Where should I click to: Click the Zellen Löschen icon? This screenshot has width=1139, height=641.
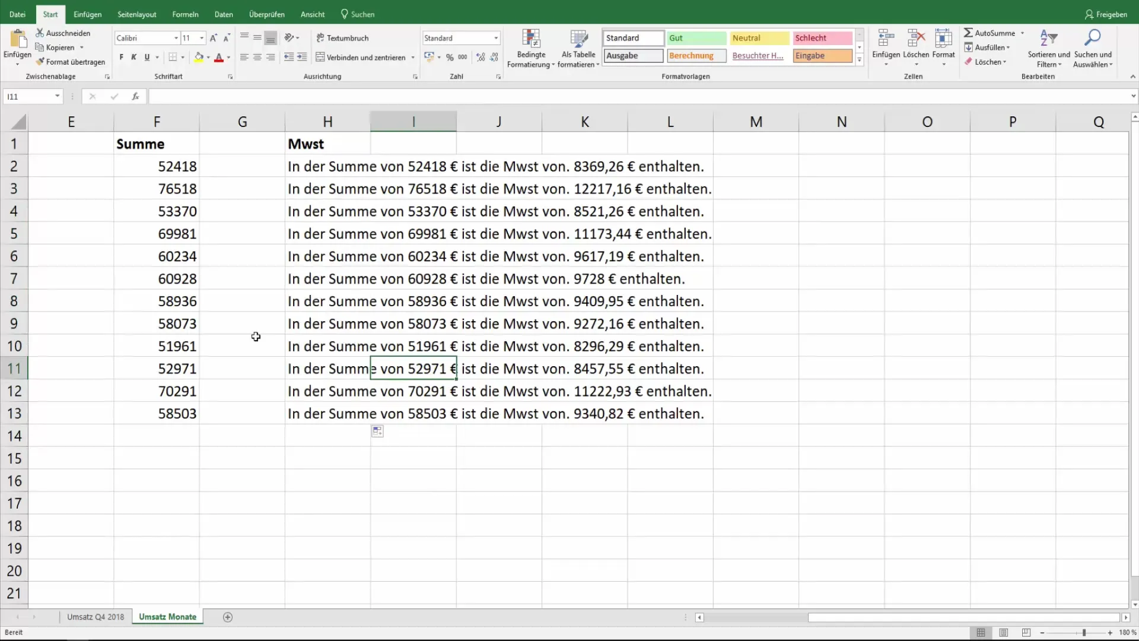[x=916, y=39]
